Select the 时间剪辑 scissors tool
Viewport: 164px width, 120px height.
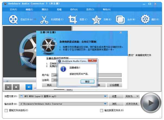click(44, 19)
